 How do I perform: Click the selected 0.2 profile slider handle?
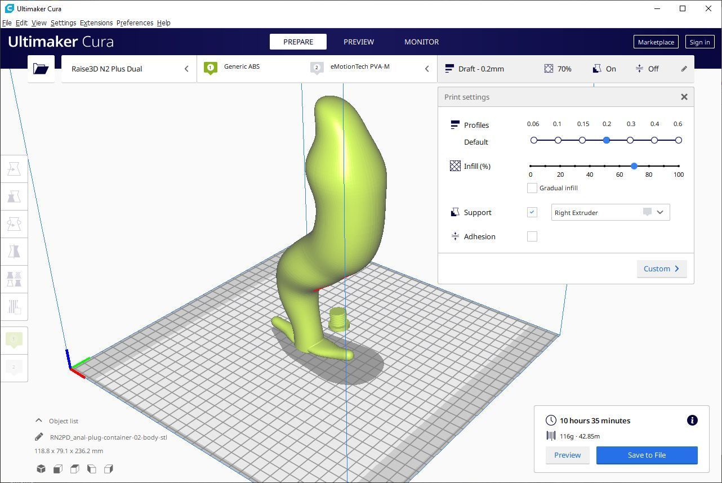(607, 140)
